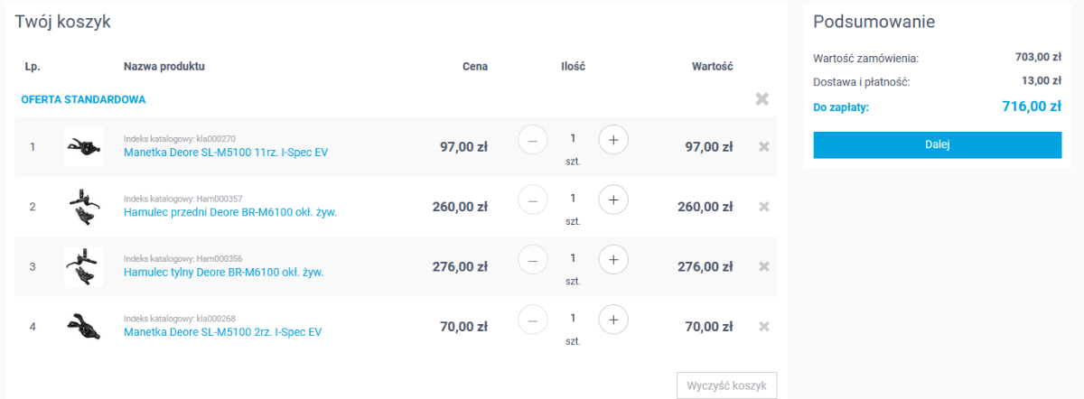Increase quantity of Hamulec przedni Deore
Screen dimensions: 1084x399
pos(613,199)
